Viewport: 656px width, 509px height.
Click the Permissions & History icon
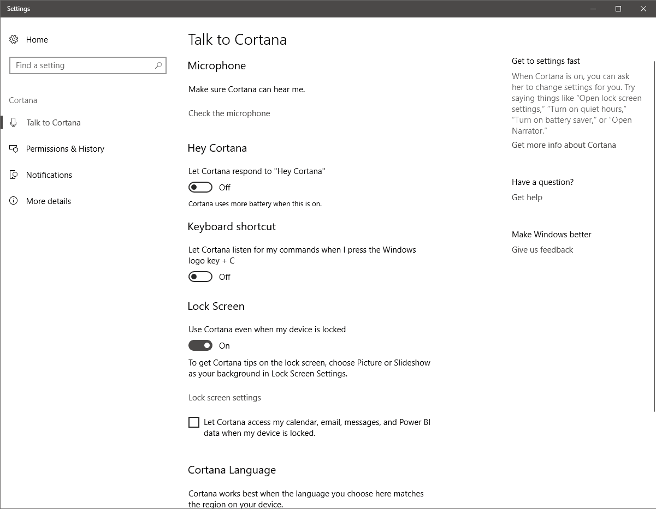click(x=14, y=148)
